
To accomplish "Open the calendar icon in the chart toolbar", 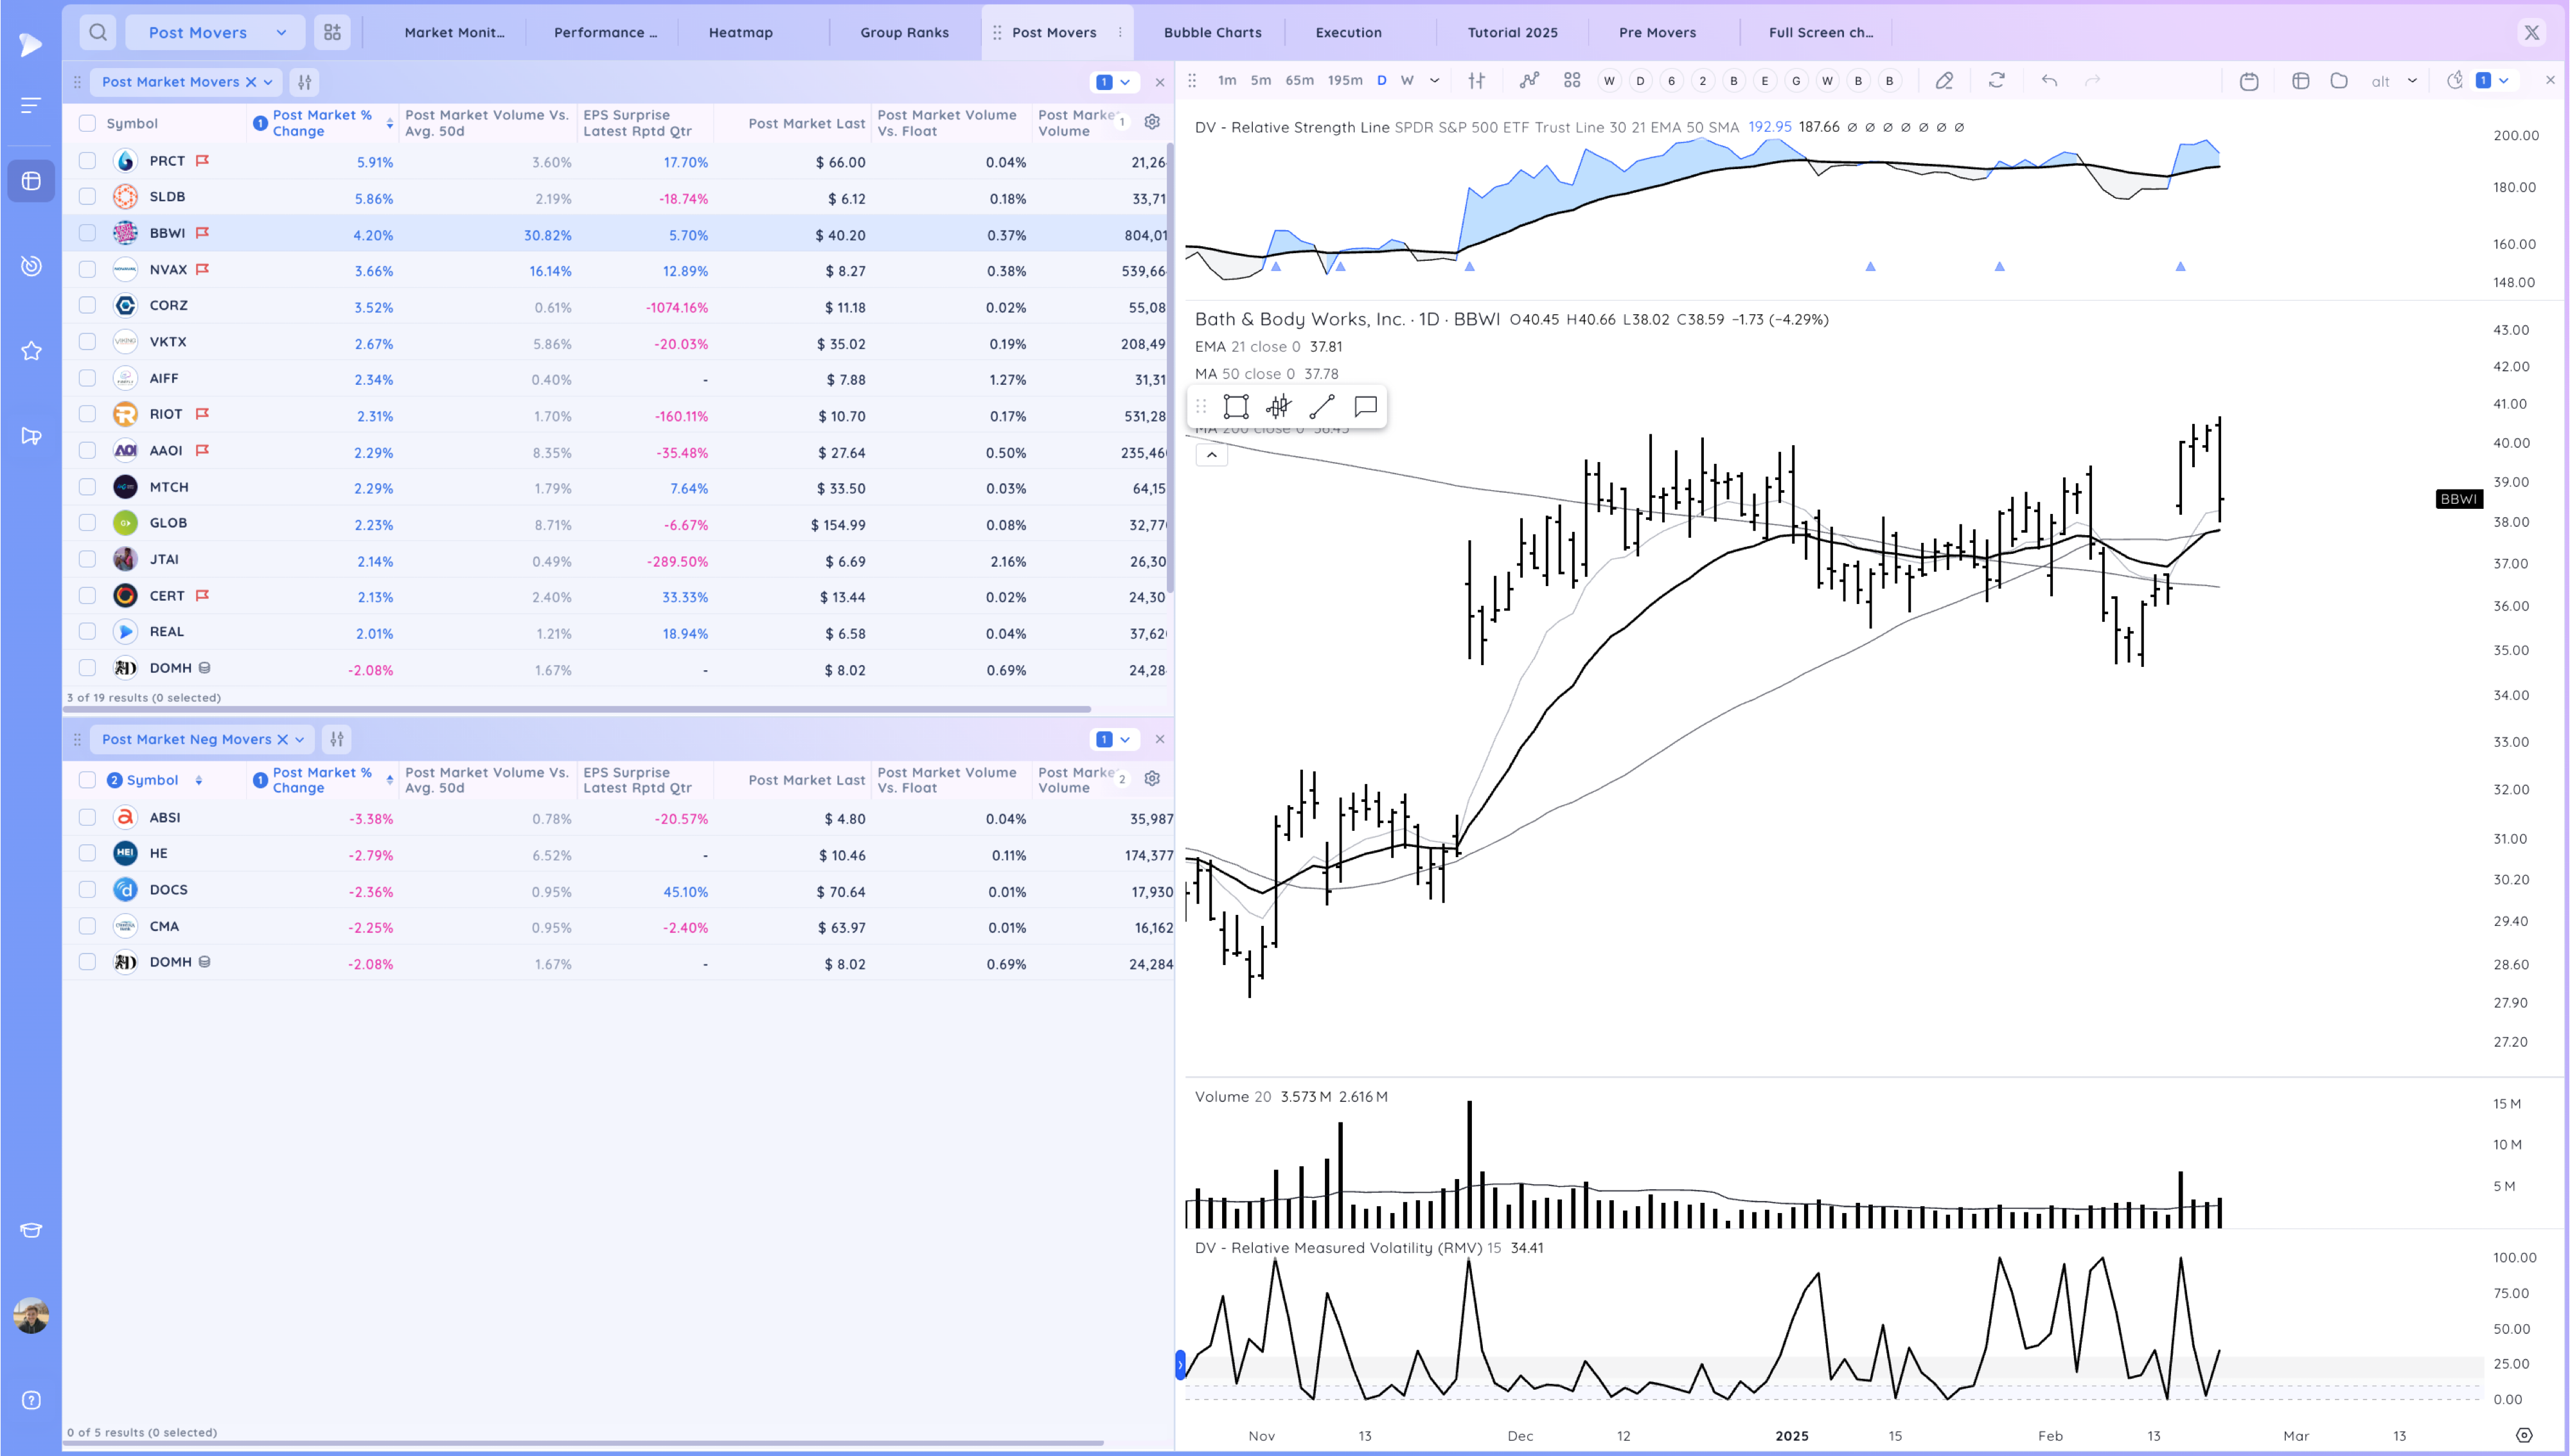I will tap(2249, 81).
